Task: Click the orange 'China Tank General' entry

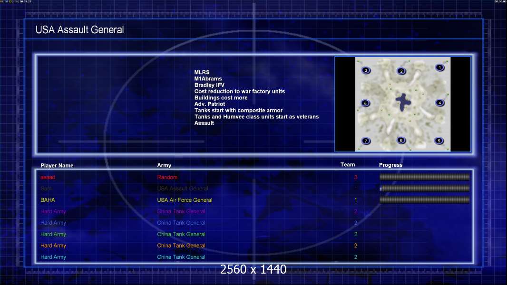Action: (x=181, y=245)
